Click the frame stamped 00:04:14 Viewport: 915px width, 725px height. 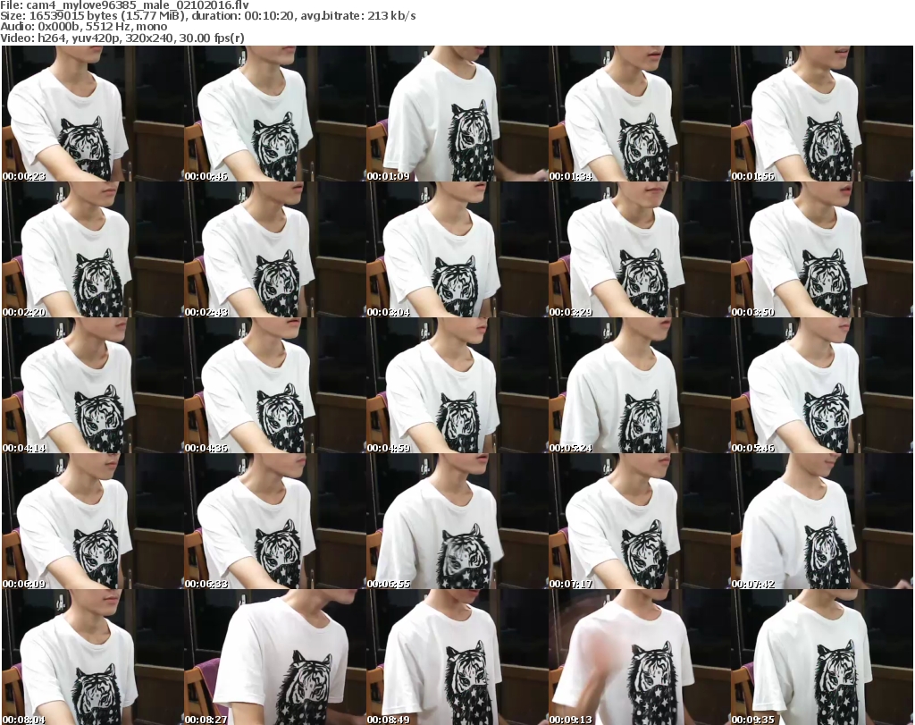click(92, 385)
